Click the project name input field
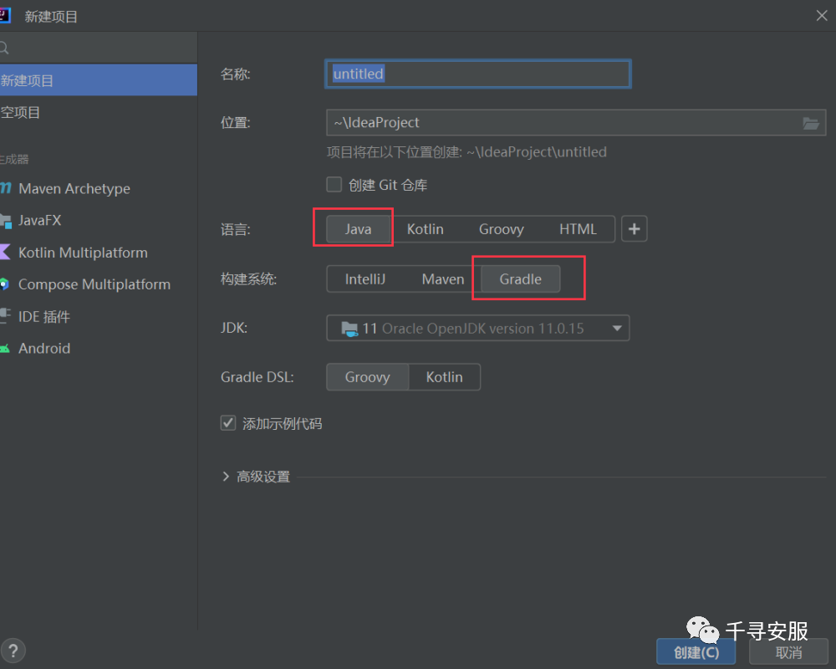Viewport: 836px width, 669px height. pos(478,74)
